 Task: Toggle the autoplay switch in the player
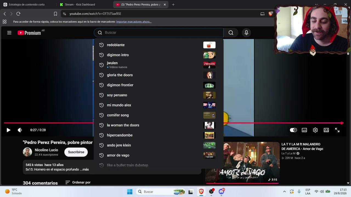(x=293, y=130)
